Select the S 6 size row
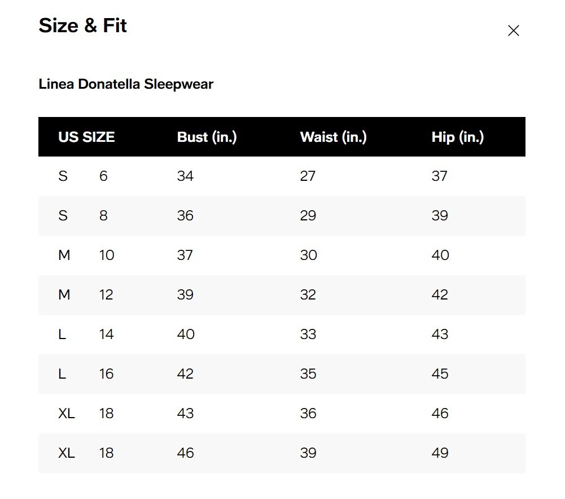 pyautogui.click(x=282, y=176)
